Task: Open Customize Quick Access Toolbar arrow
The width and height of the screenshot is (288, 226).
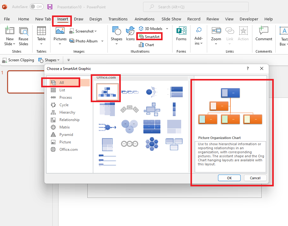Action: click(68, 60)
